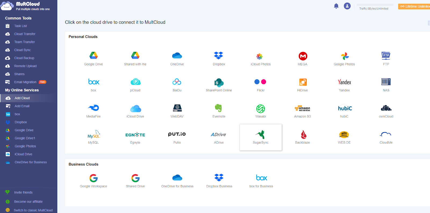This screenshot has width=430, height=213.
Task: Add the Wasabi cloud
Action: coord(261,109)
